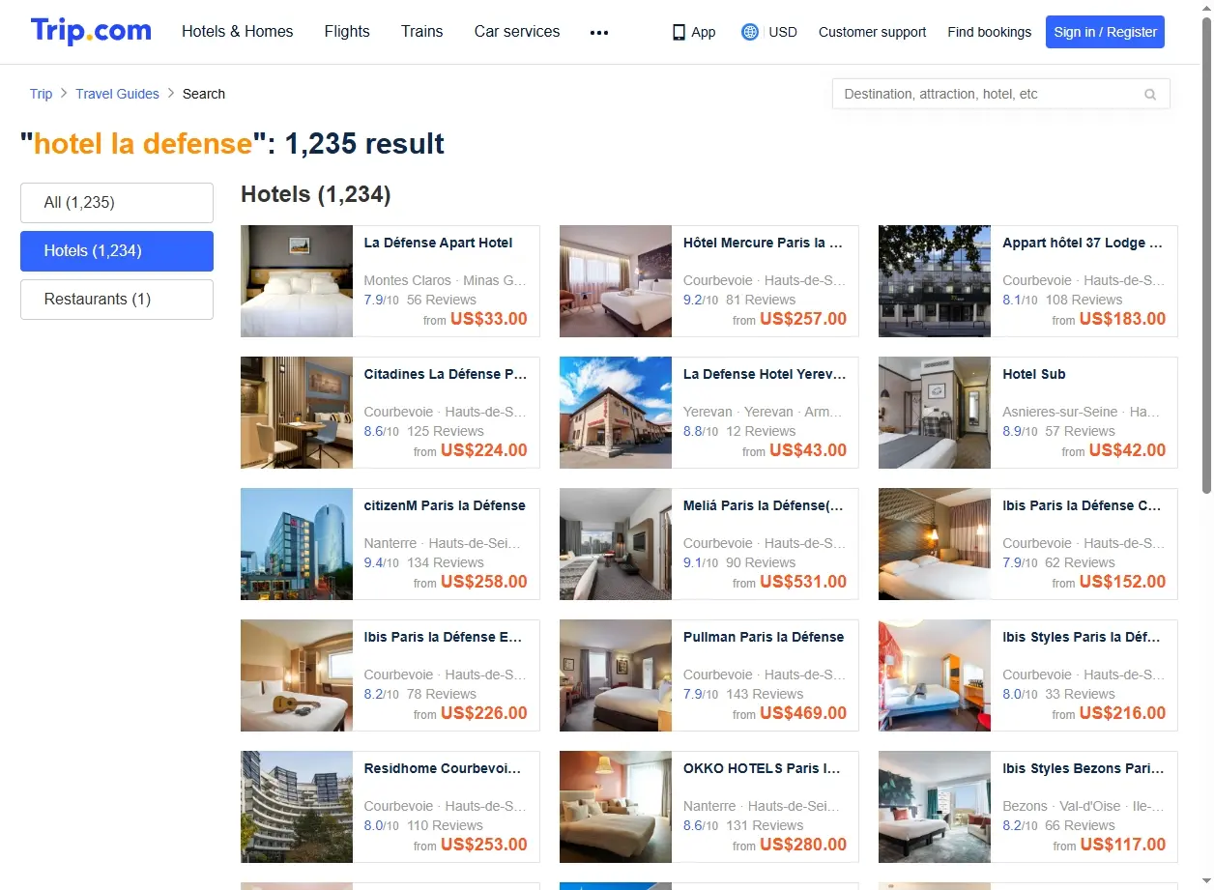Screen dimensions: 1214x890
Task: Click the 143 Reviews text
Action: pyautogui.click(x=765, y=694)
